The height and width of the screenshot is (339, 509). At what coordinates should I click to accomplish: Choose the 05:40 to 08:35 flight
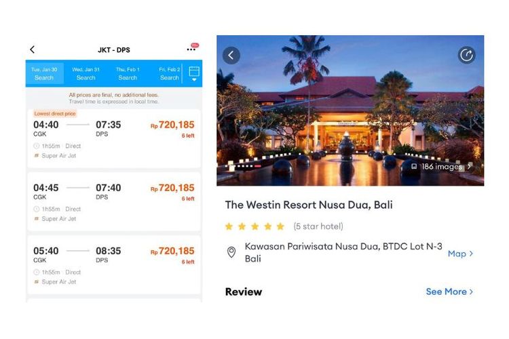113,264
